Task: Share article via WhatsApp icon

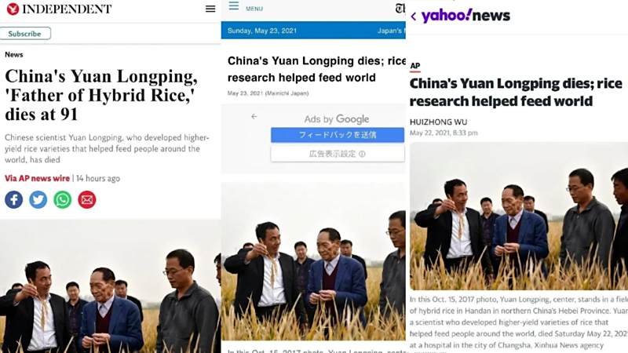Action: [63, 200]
